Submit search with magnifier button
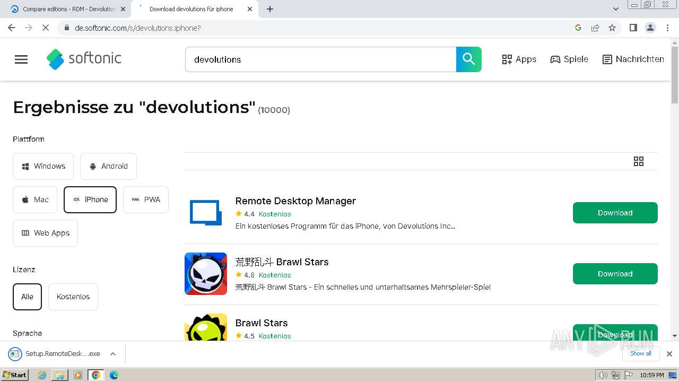 [x=469, y=59]
